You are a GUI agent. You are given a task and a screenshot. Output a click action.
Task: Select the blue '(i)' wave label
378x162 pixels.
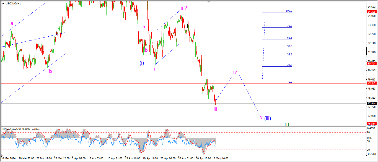[142, 63]
